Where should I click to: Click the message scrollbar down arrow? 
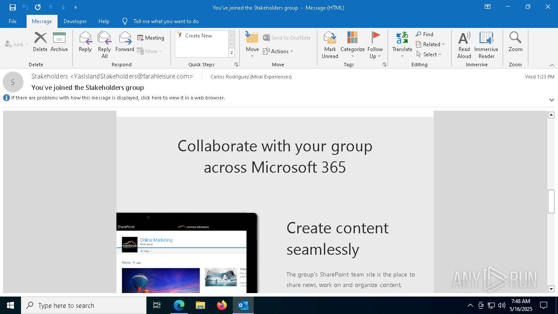tap(551, 289)
